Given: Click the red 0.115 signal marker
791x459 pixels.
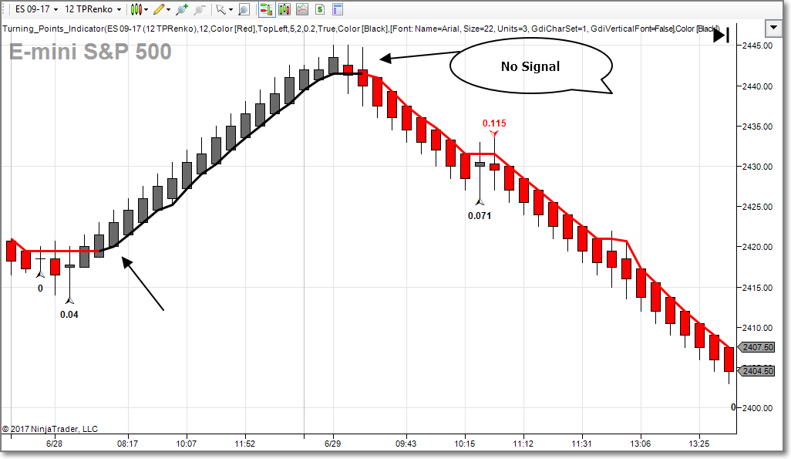Looking at the screenshot, I should tap(494, 123).
